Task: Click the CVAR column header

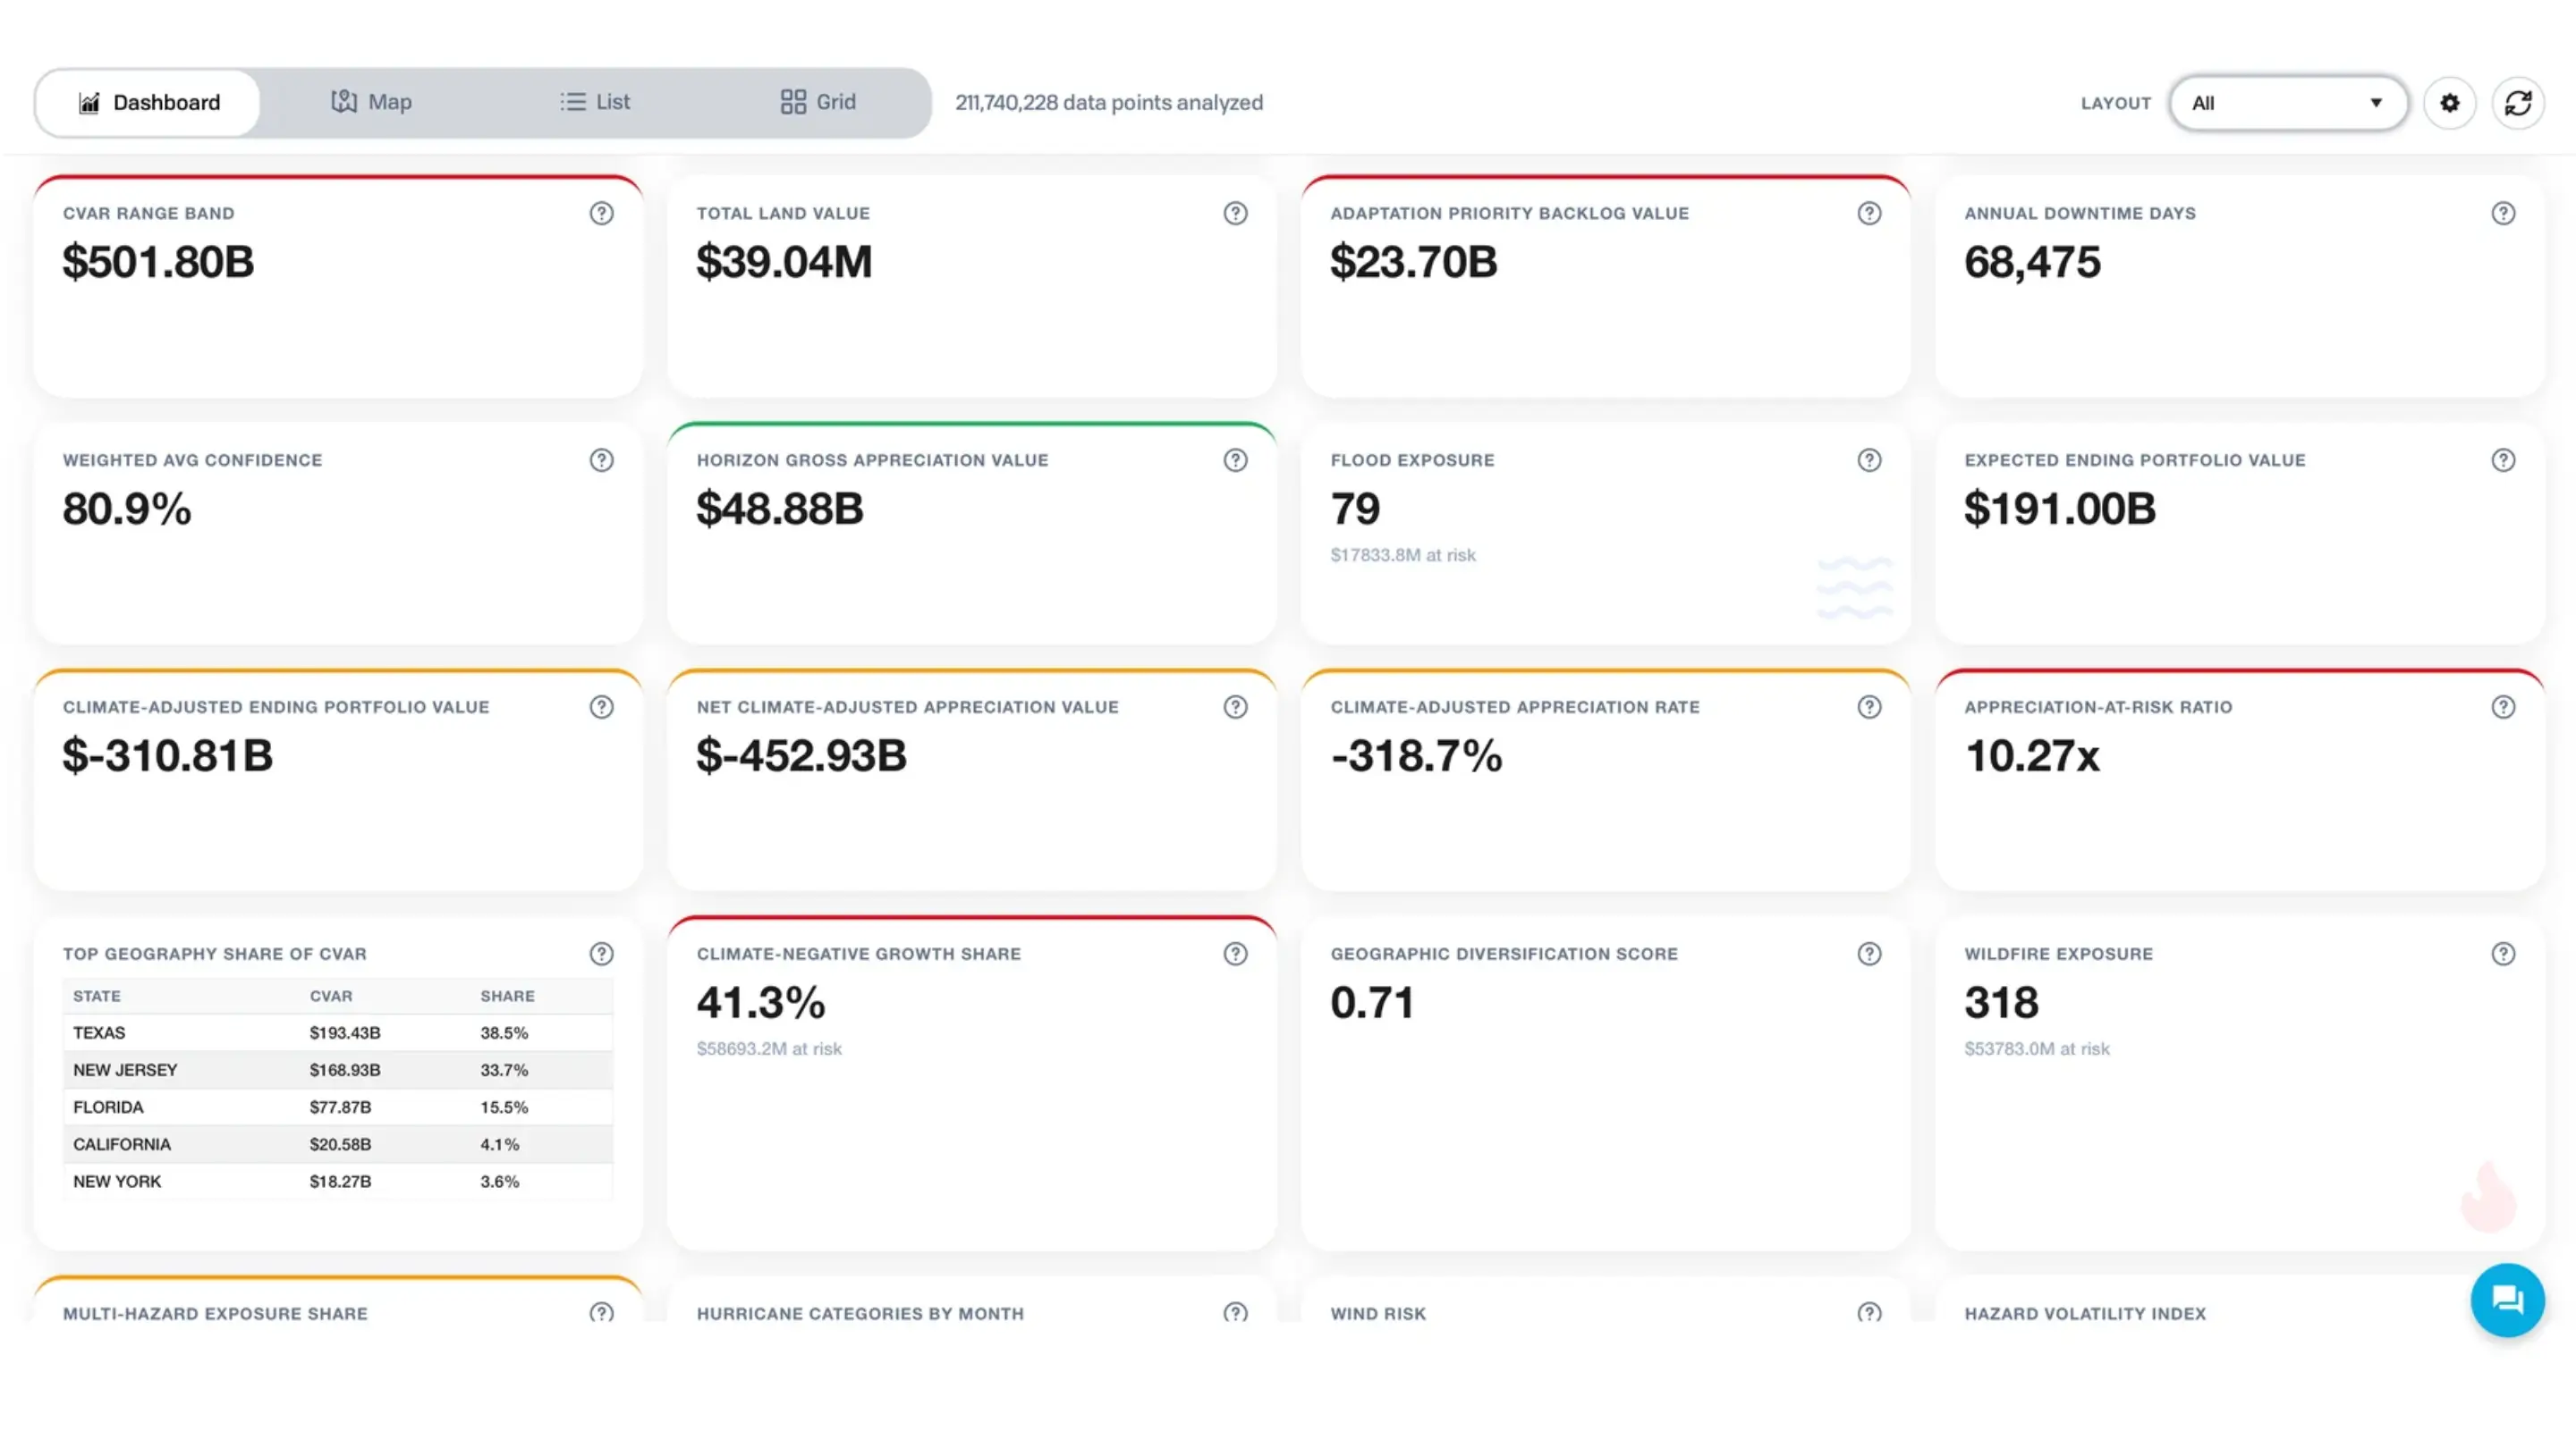Action: [331, 996]
